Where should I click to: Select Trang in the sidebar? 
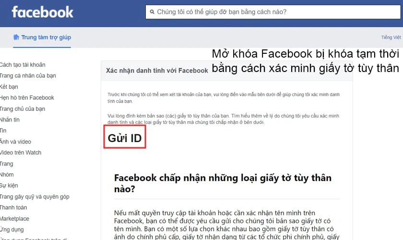click(6, 164)
